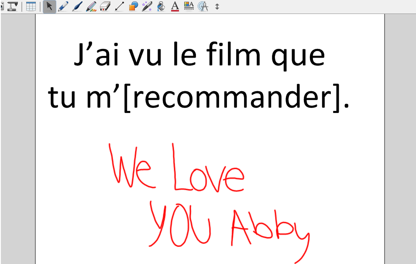
Task: Pick the Calligraphic pen tool
Action: click(x=77, y=6)
